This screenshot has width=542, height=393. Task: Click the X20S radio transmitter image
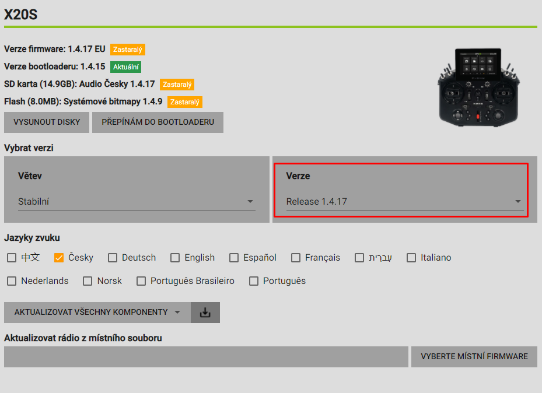click(477, 86)
